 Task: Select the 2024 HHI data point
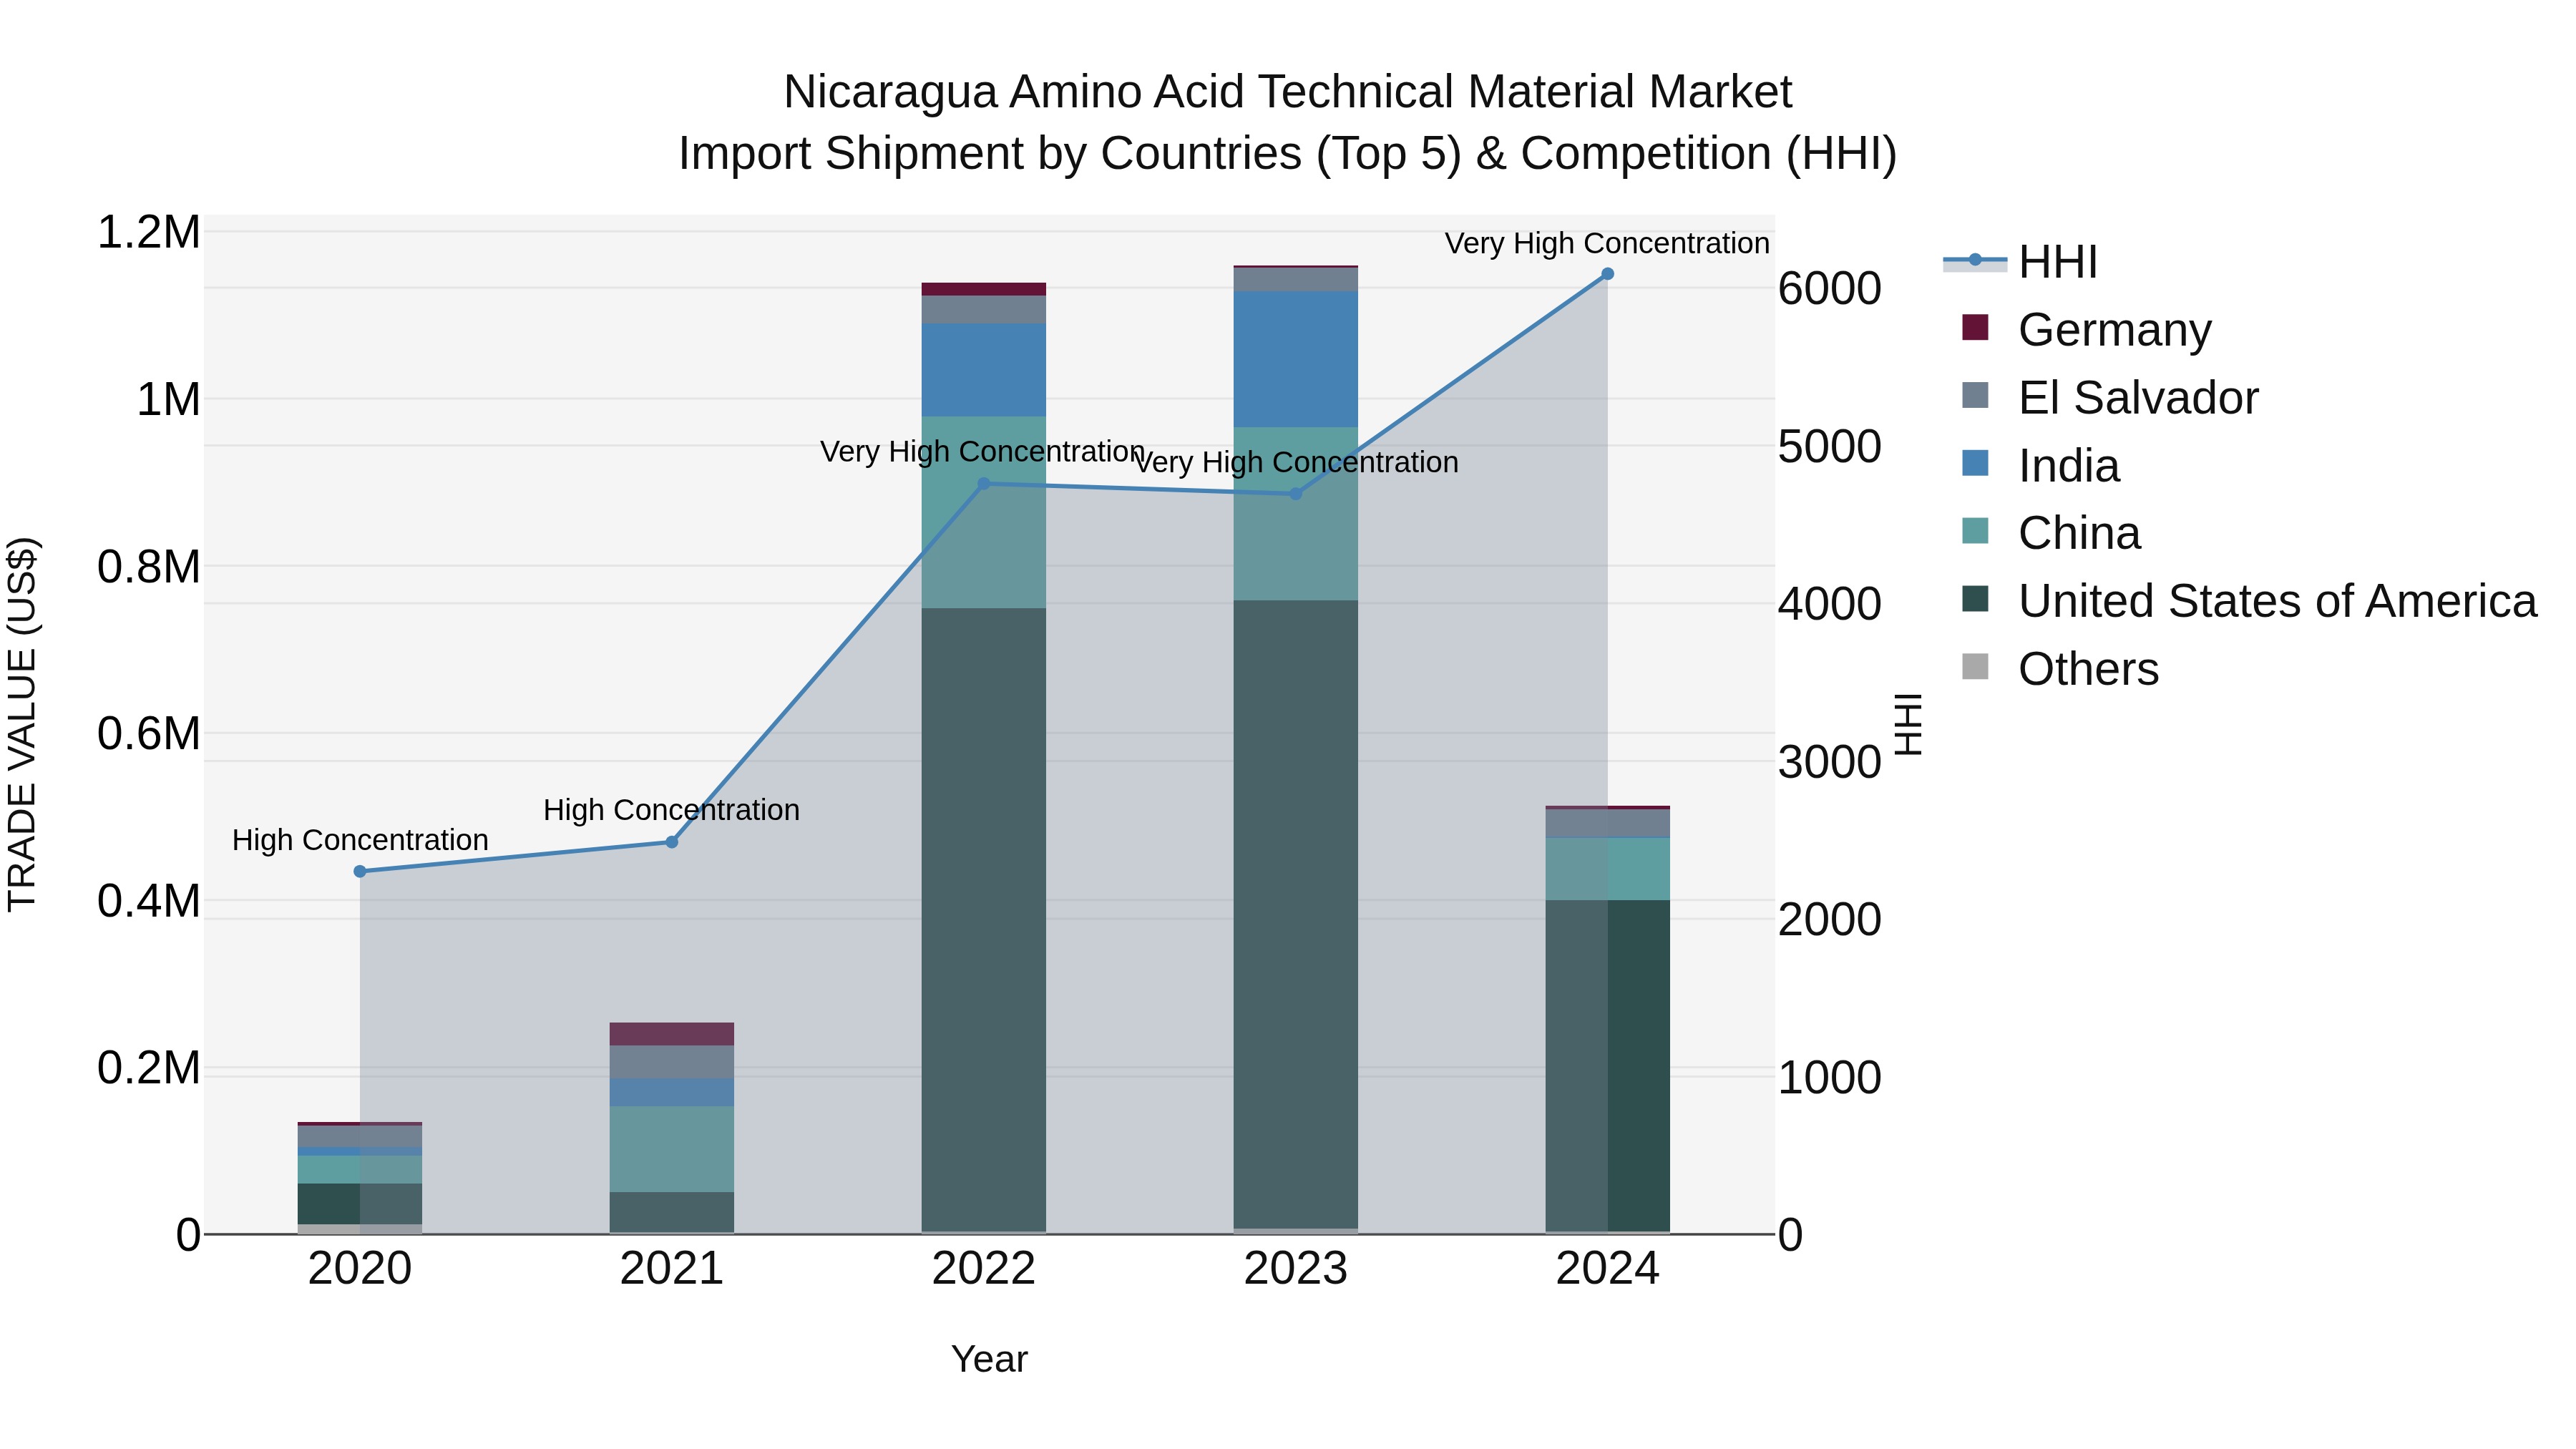[x=1607, y=274]
